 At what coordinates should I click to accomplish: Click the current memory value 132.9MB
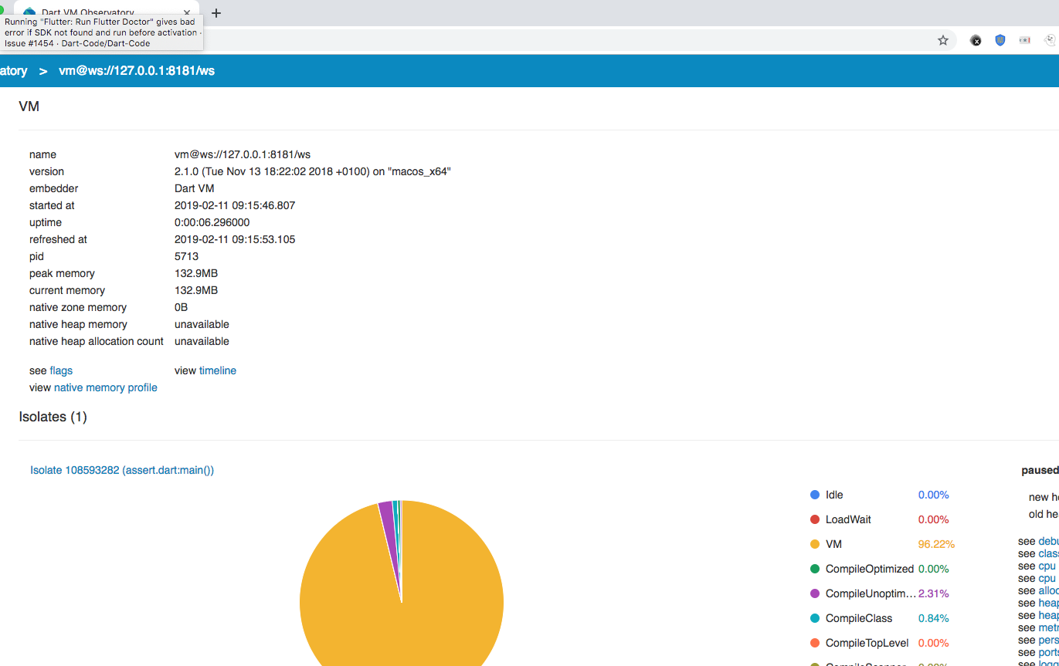coord(196,290)
